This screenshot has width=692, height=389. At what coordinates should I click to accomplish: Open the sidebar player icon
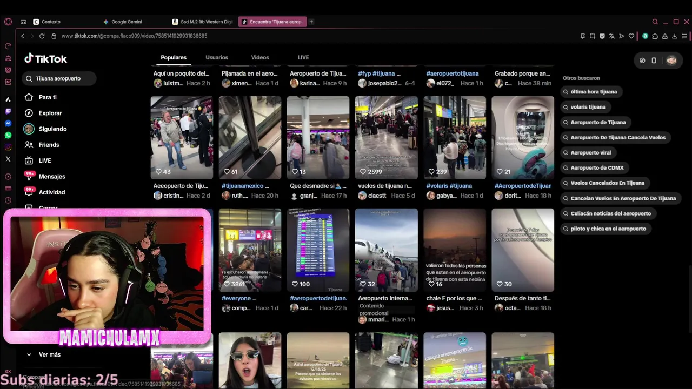[x=8, y=177]
